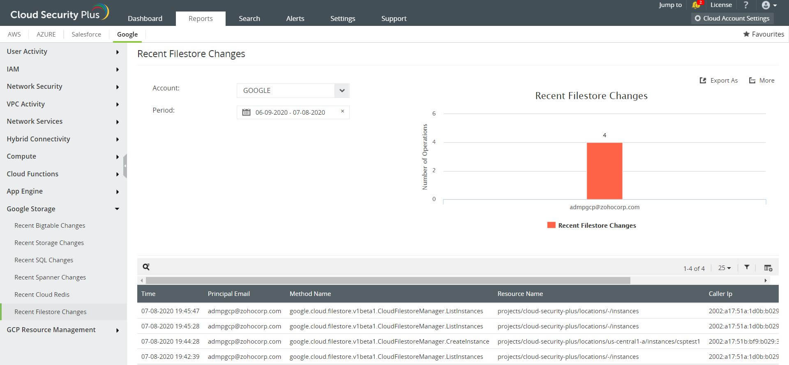Open Recent Storage Changes report
This screenshot has width=789, height=365.
point(49,243)
